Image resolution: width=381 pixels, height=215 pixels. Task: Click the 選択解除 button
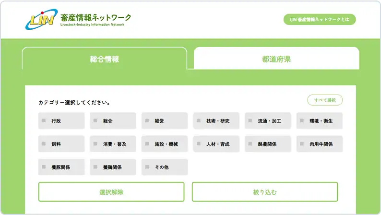pos(111,192)
